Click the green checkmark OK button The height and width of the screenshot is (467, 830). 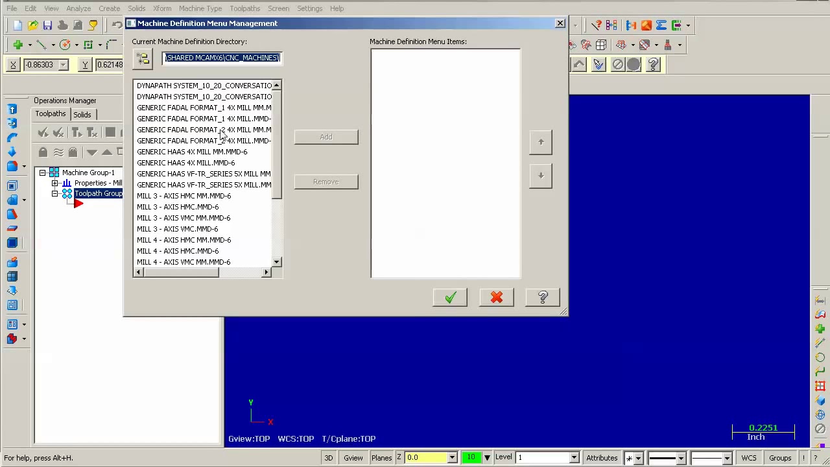click(450, 297)
